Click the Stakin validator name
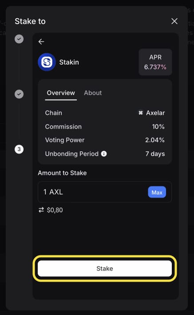The image size is (194, 315). tap(69, 62)
